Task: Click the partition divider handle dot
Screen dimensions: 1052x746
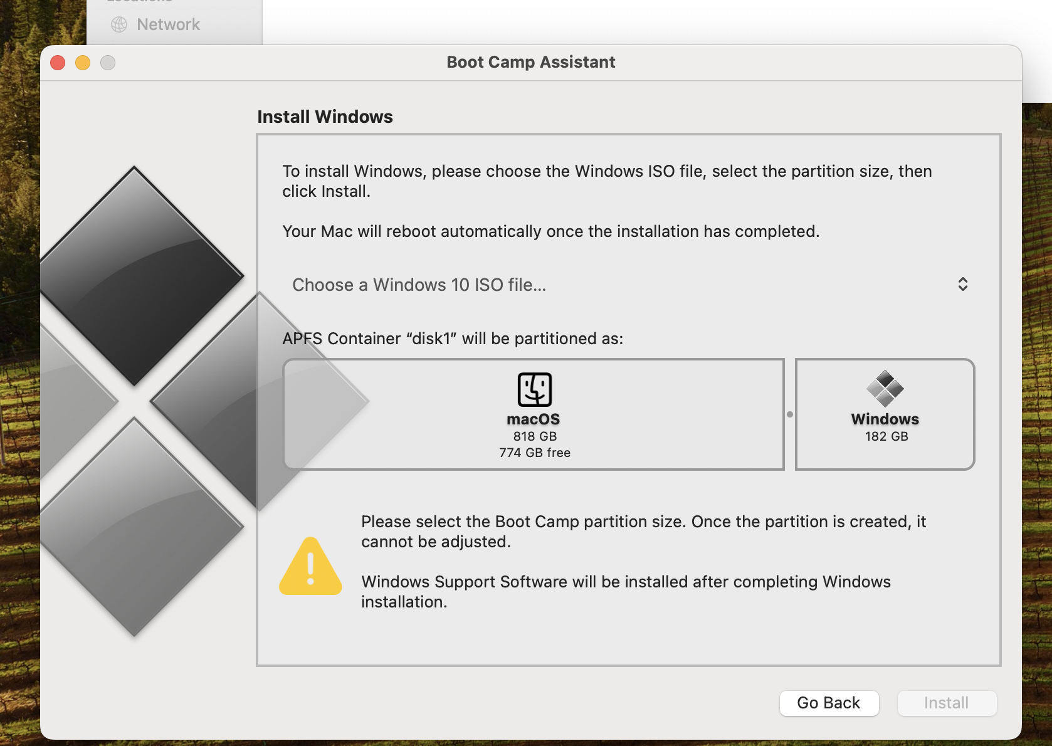Action: coord(790,414)
